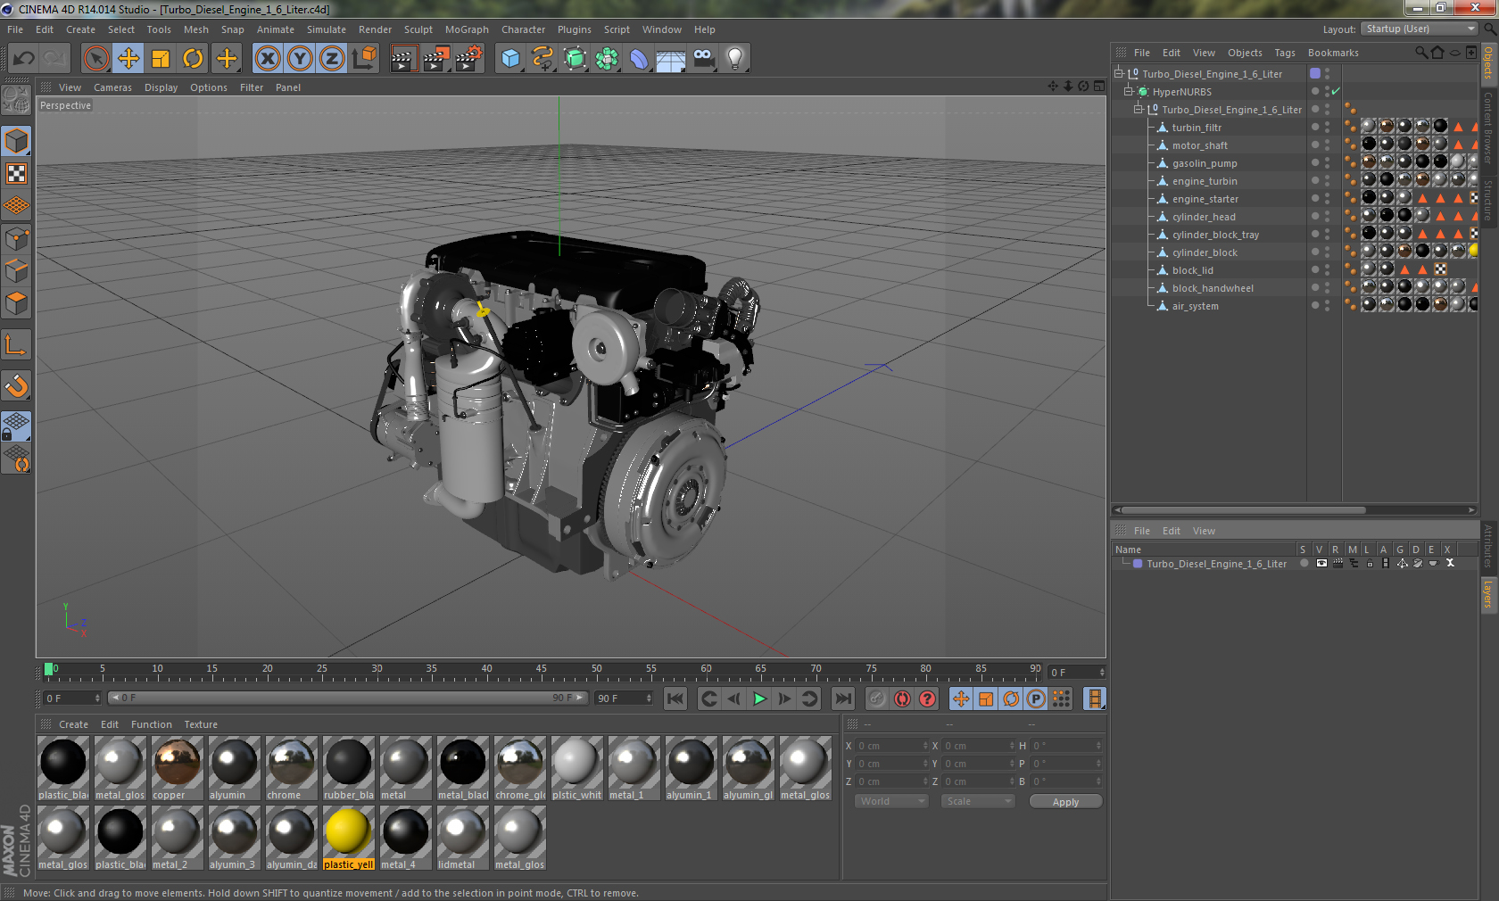Select the copper material swatch

(177, 768)
